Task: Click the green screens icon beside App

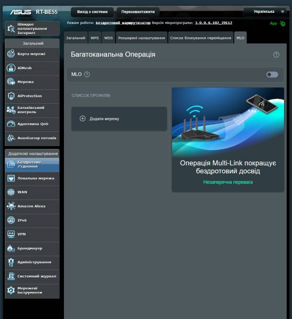Action: coord(282,23)
